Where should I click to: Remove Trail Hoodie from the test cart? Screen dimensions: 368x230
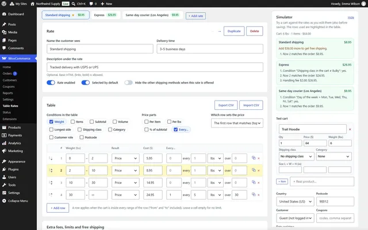(350, 129)
